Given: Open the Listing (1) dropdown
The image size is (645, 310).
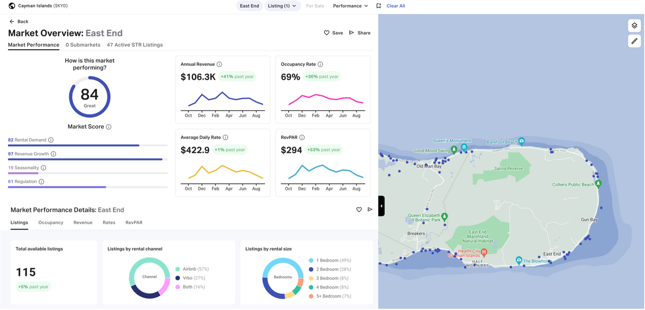Looking at the screenshot, I should tap(282, 6).
